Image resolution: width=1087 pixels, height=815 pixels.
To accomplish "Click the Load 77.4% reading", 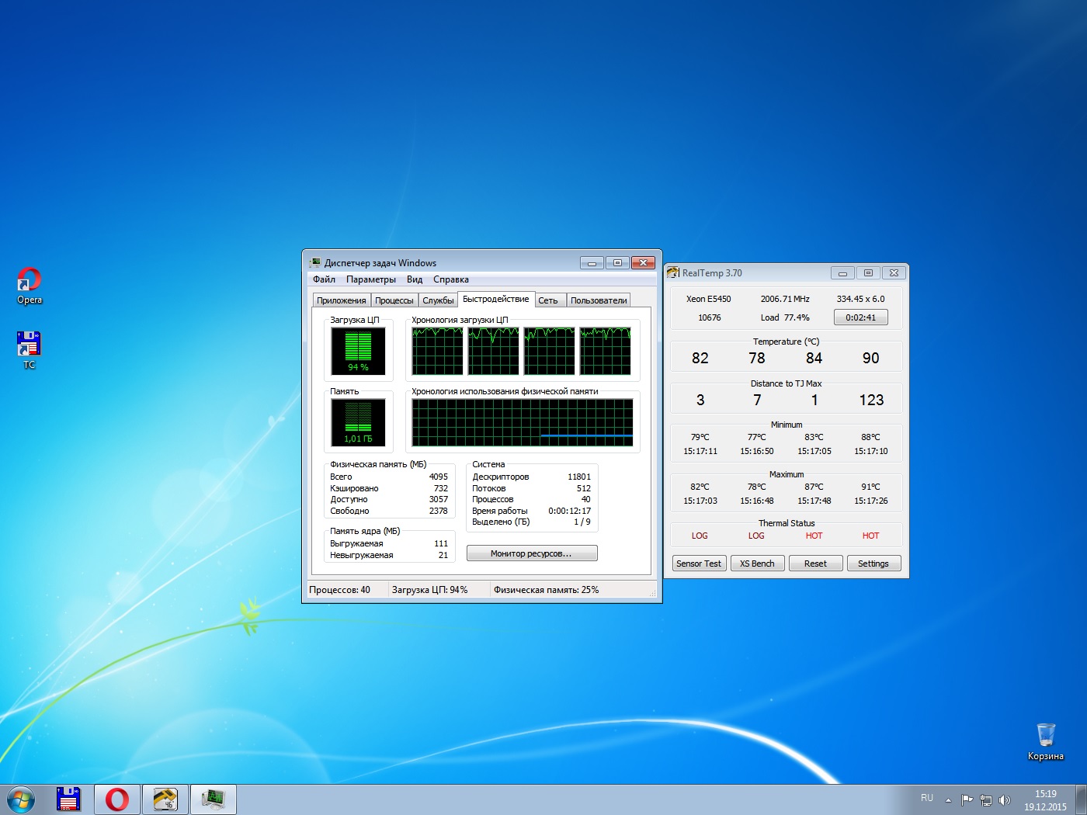I will pos(785,317).
